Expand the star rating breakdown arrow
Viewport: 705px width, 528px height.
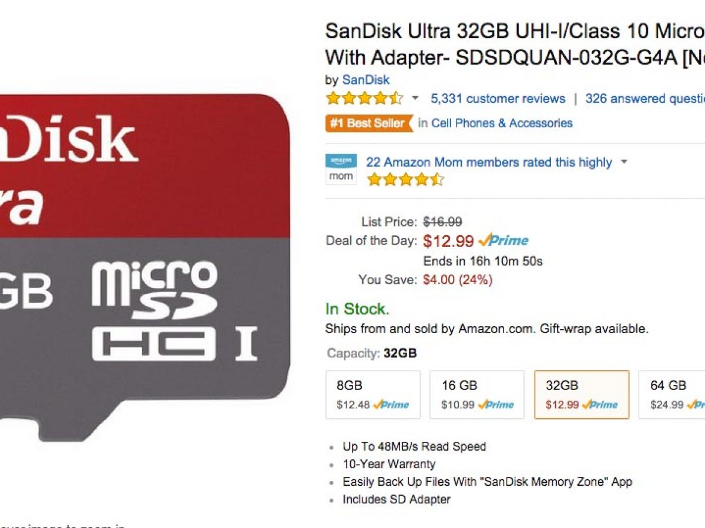(415, 98)
